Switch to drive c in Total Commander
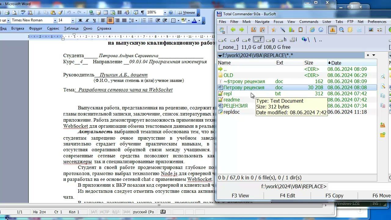 pos(223,40)
